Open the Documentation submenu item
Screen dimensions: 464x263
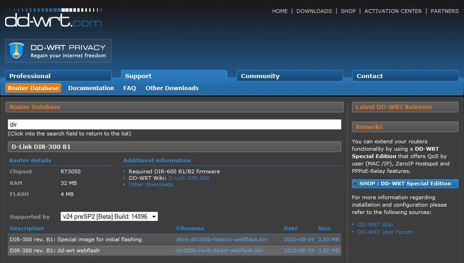[x=91, y=88]
